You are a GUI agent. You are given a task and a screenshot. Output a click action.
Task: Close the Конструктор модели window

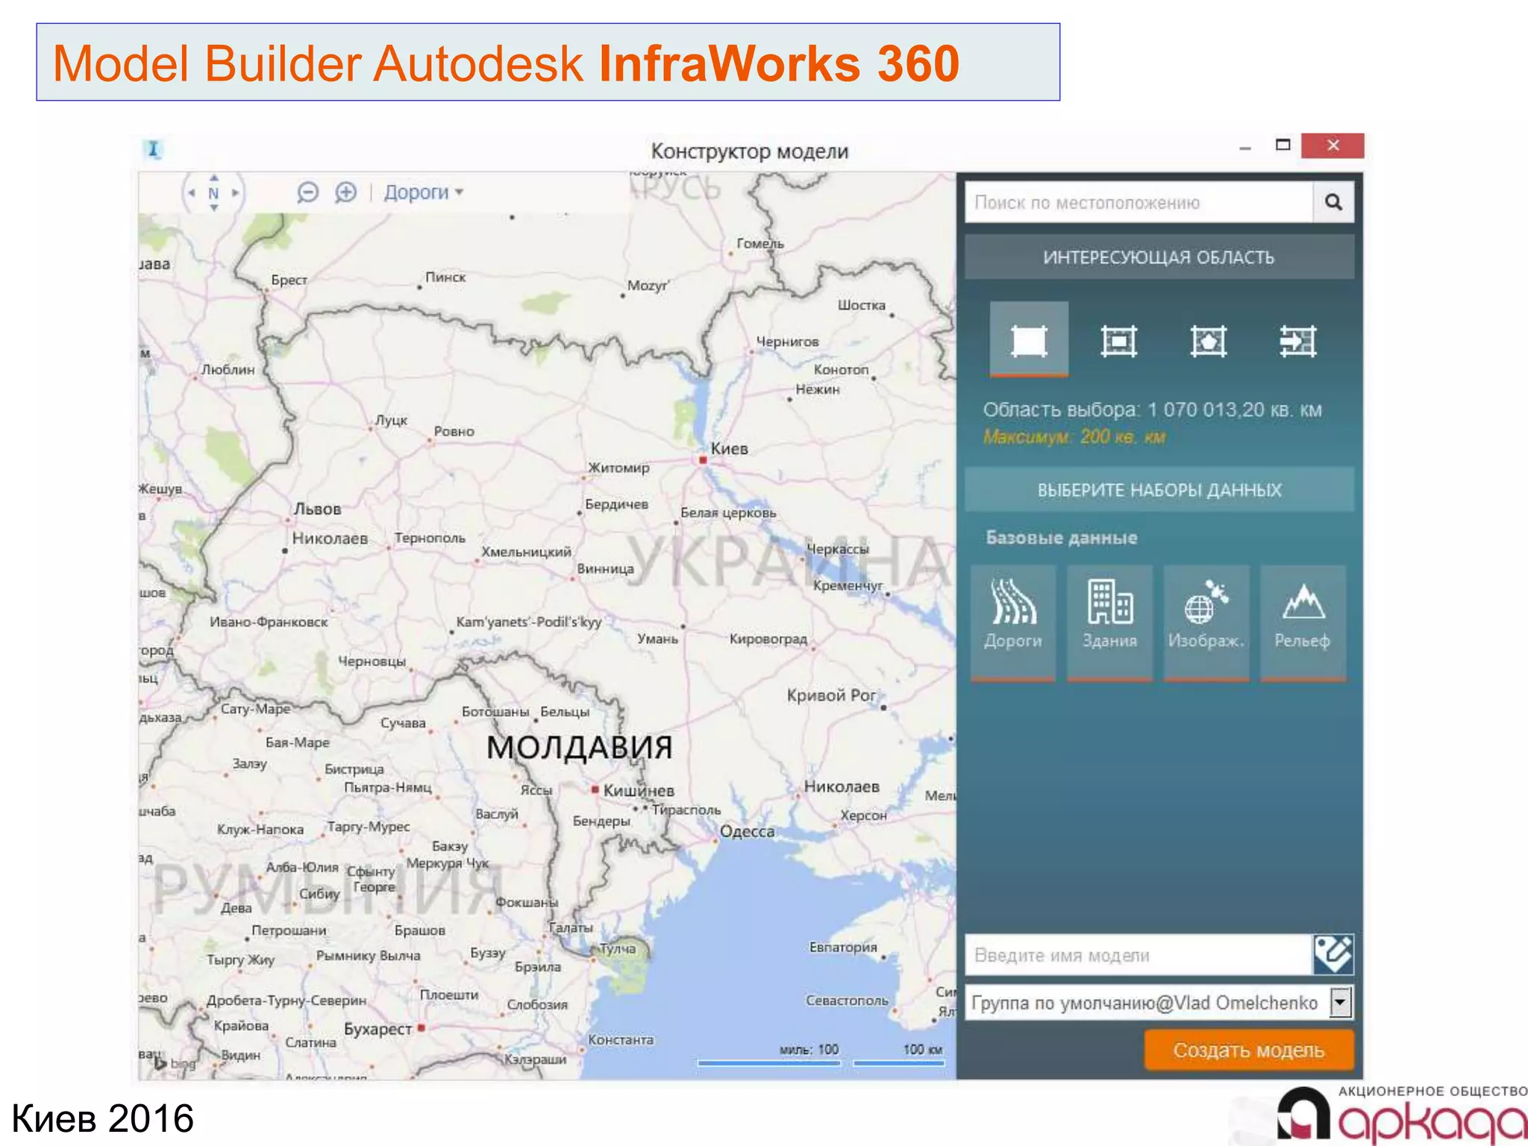point(1333,145)
